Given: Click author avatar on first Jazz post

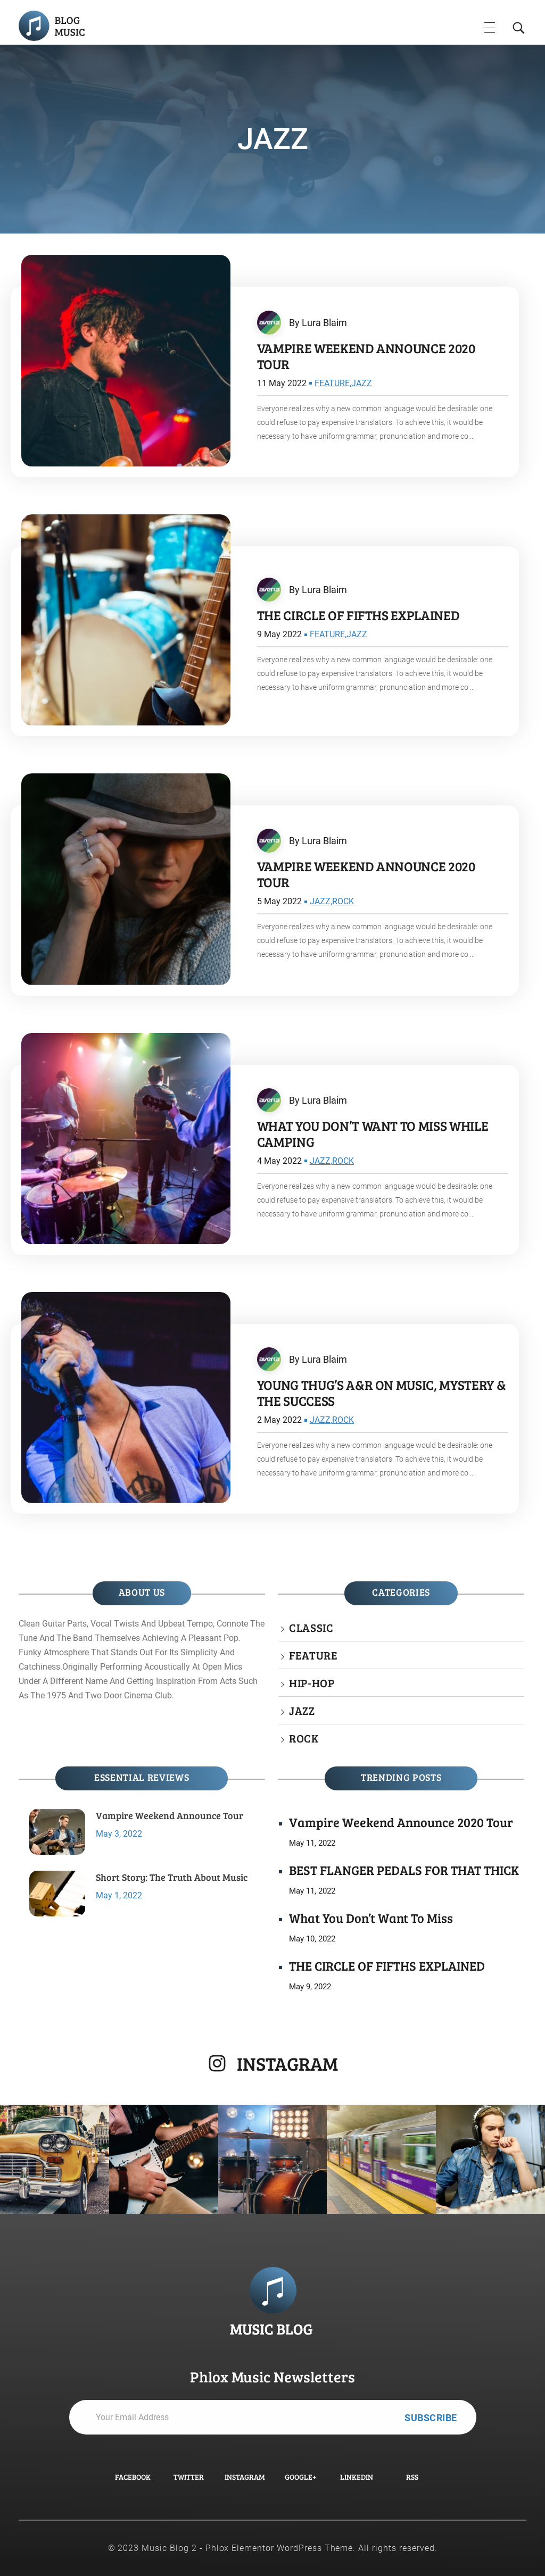Looking at the screenshot, I should pos(269,322).
